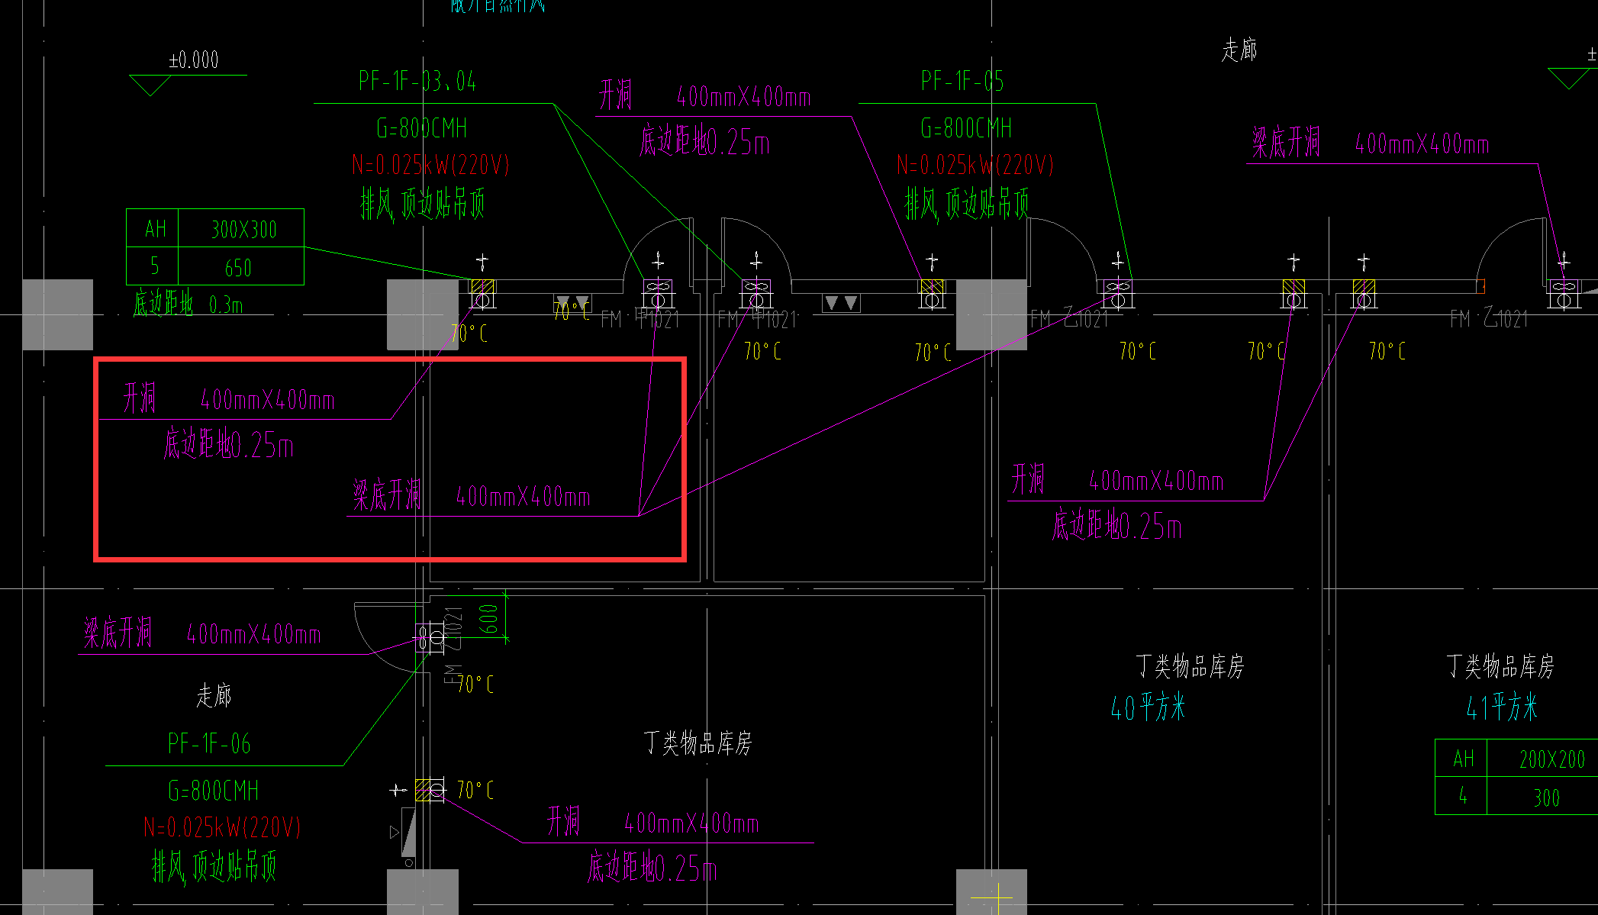Image resolution: width=1598 pixels, height=915 pixels.
Task: Select 丁类物品库房 label above 41平方米
Action: (x=1500, y=666)
